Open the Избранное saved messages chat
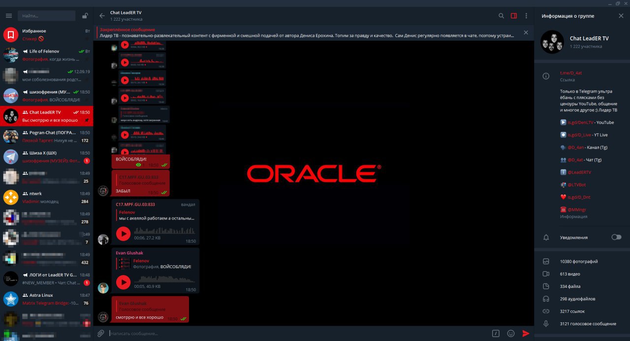630x341 pixels. (47, 34)
